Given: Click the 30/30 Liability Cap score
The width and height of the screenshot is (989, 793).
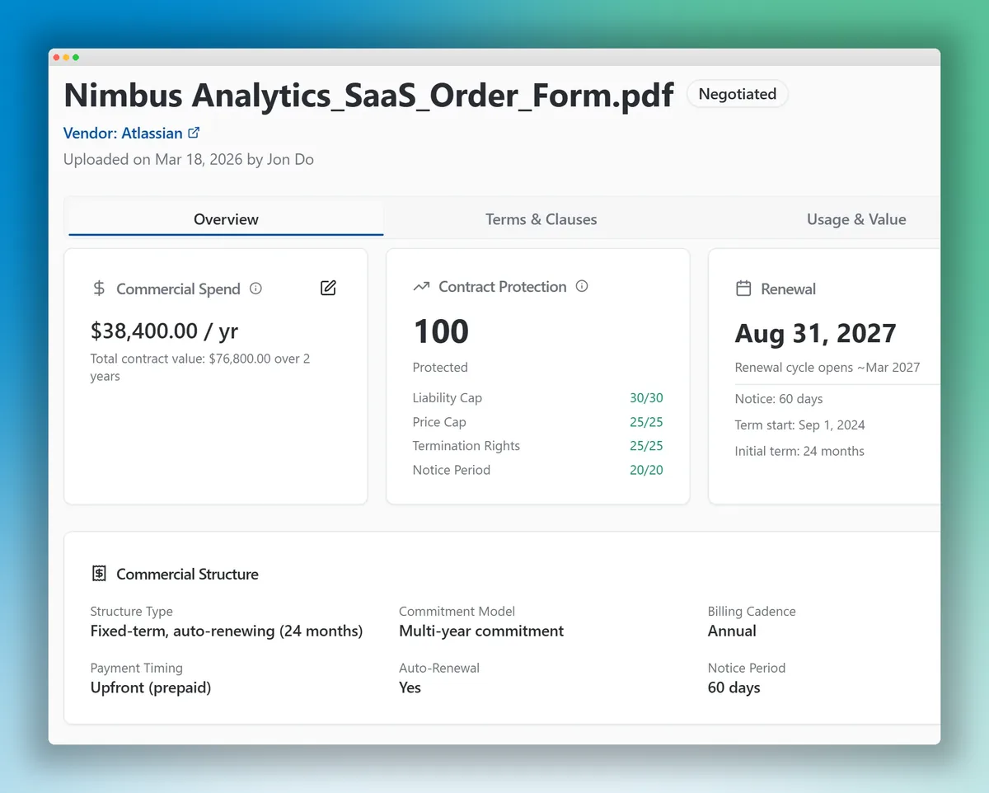Looking at the screenshot, I should click(x=646, y=398).
